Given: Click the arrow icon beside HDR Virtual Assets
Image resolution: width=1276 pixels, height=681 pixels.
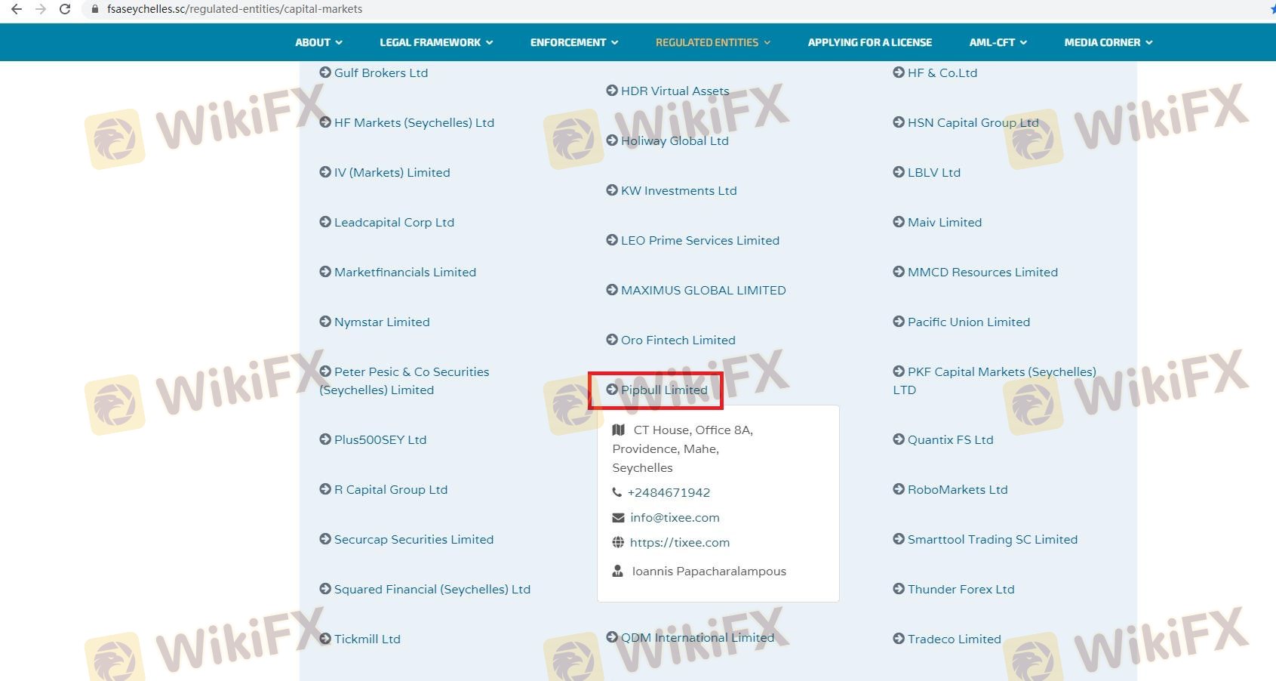Looking at the screenshot, I should (x=612, y=91).
